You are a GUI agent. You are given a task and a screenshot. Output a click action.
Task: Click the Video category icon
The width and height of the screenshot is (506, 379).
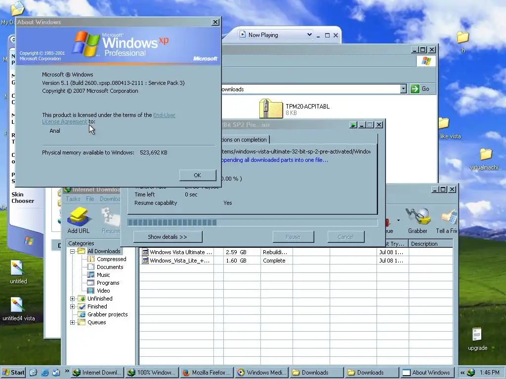pos(91,291)
